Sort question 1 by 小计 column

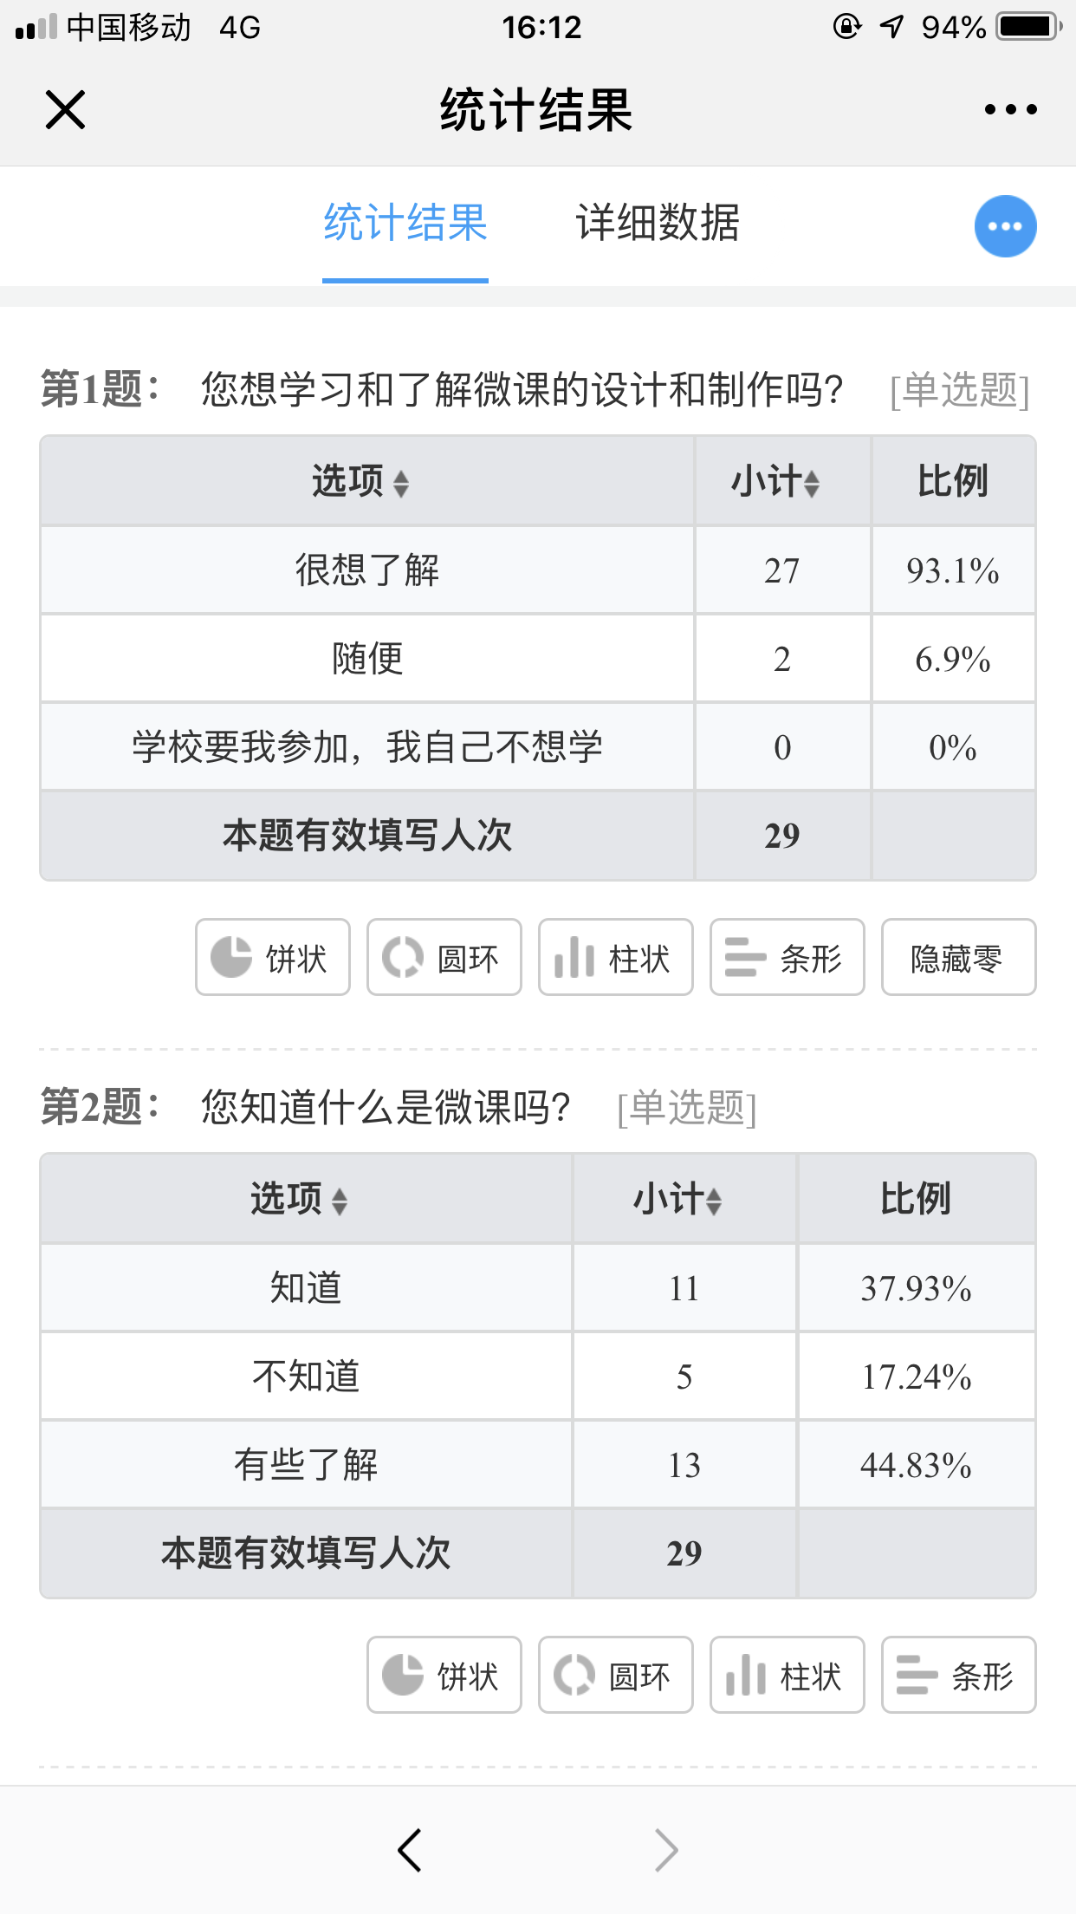[x=775, y=481]
